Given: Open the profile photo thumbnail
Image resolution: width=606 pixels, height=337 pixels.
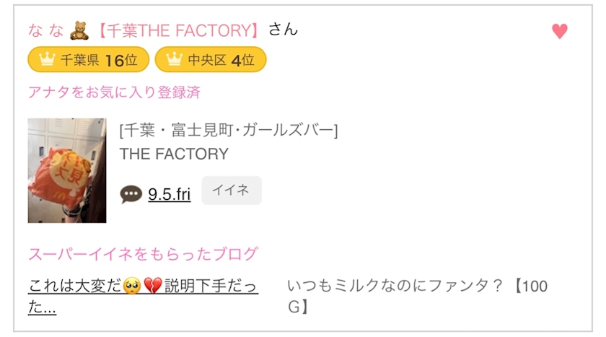Looking at the screenshot, I should coord(67,170).
